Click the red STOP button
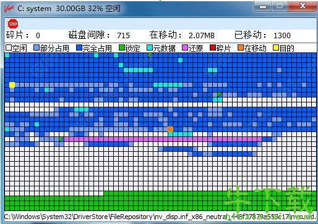Image resolution: width=318 pixels, height=224 pixels. pos(13,24)
